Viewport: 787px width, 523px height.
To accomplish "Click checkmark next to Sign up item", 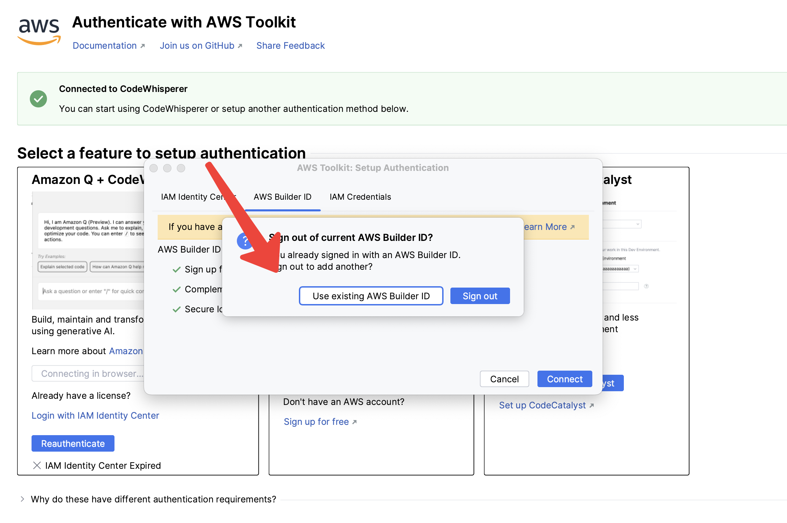I will pos(177,269).
